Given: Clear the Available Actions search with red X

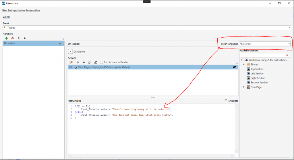Looking at the screenshot, I should point(287,55).
